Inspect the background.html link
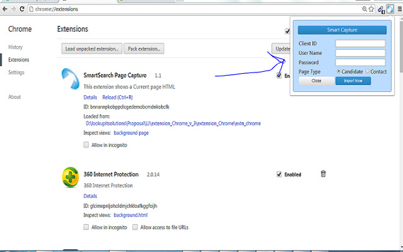403x252 pixels. tap(130, 215)
